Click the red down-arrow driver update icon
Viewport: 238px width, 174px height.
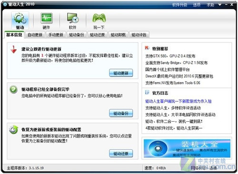pyautogui.click(x=13, y=49)
